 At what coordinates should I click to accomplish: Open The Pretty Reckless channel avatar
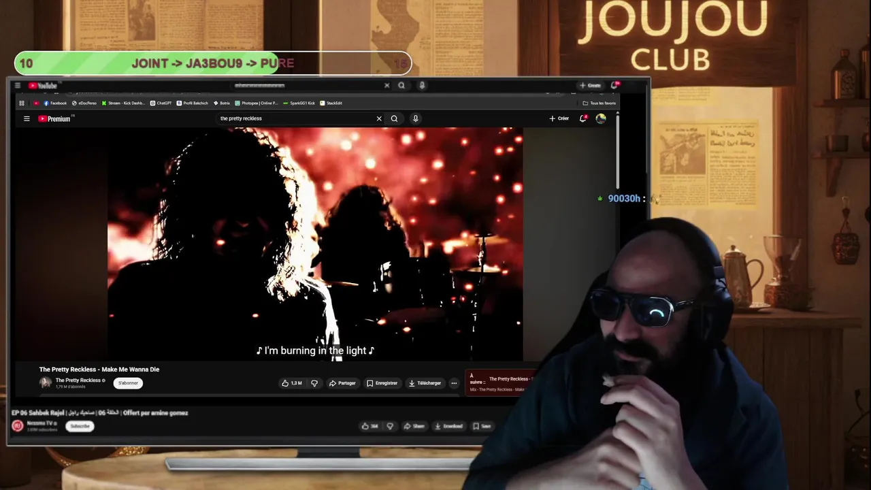[x=46, y=382]
